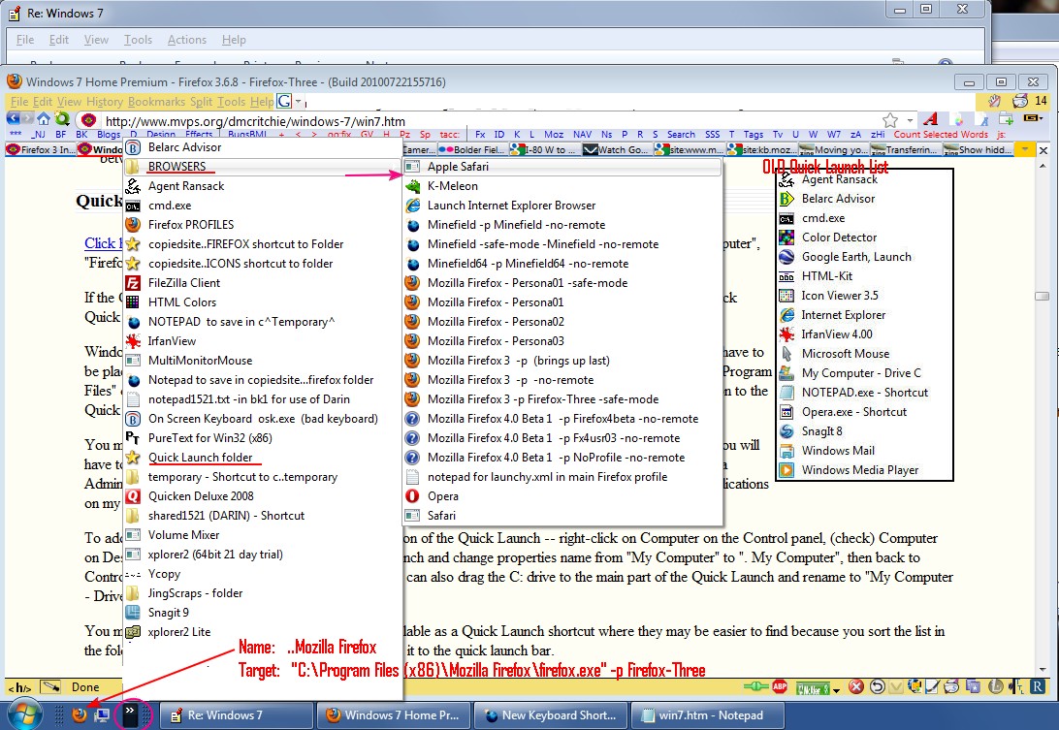The image size is (1059, 730).
Task: Launch Snagit 9 from the menu
Action: click(263, 613)
